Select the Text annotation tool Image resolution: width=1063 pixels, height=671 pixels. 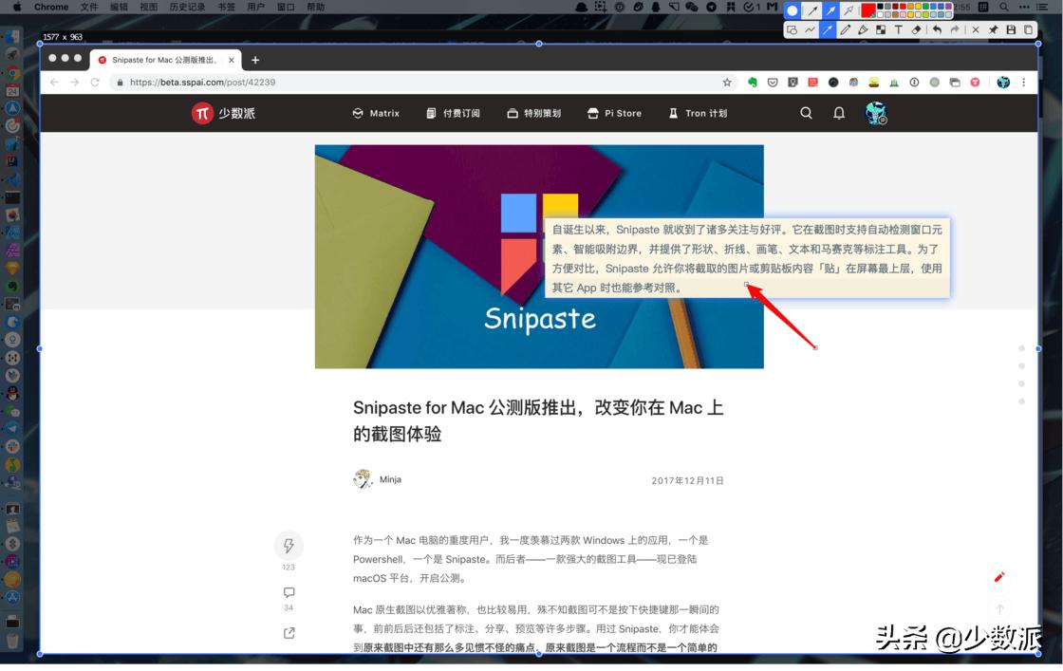point(899,29)
